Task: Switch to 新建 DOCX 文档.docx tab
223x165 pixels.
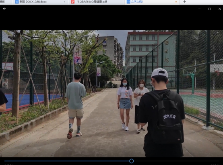Action: coord(33,2)
